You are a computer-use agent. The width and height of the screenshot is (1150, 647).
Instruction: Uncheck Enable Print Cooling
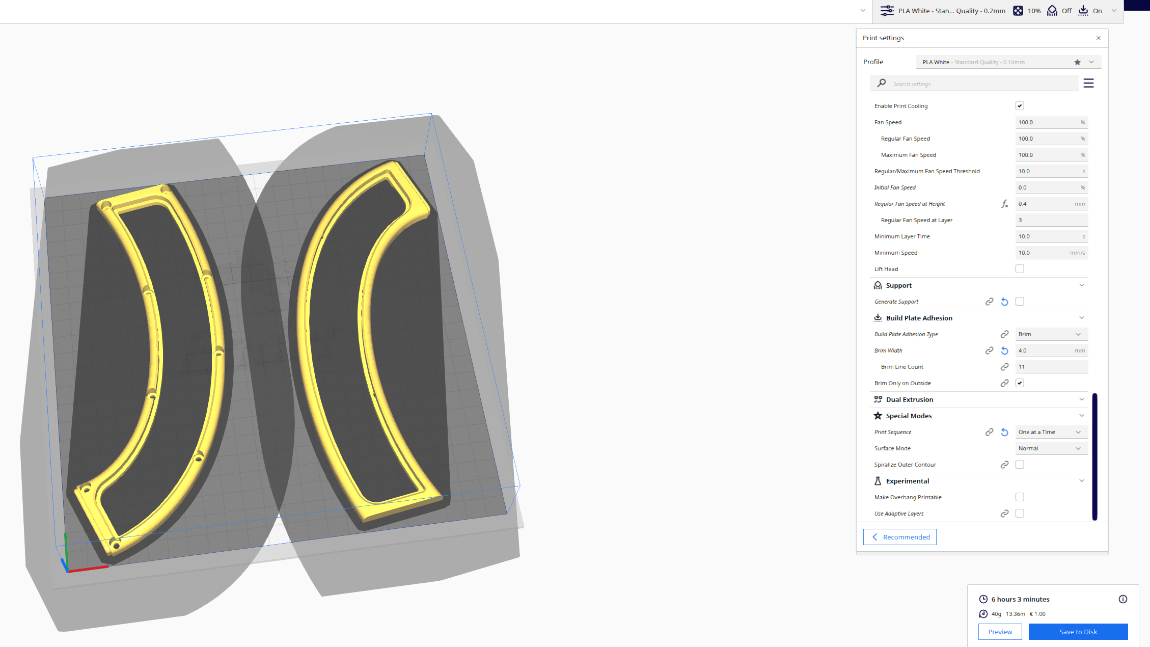[1020, 105]
